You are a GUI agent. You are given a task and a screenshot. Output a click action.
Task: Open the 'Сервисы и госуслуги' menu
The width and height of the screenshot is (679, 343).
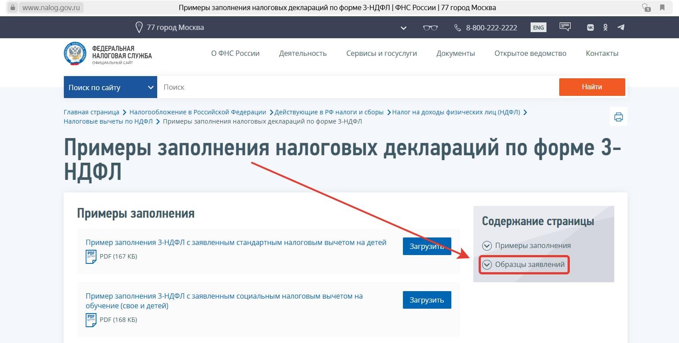tap(381, 54)
